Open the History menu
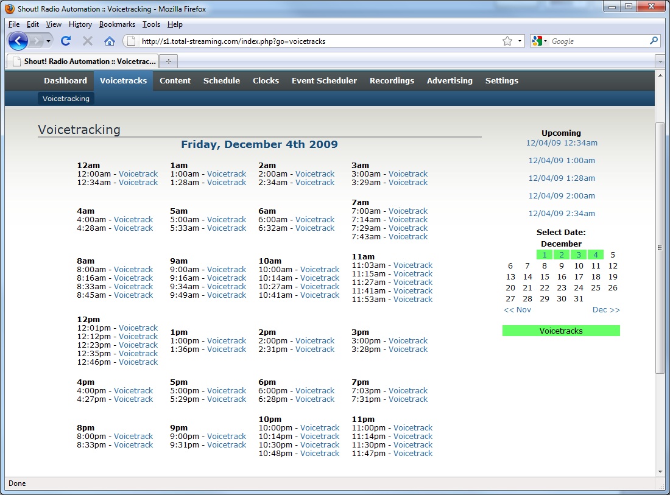Image resolution: width=670 pixels, height=495 pixels. pyautogui.click(x=80, y=24)
